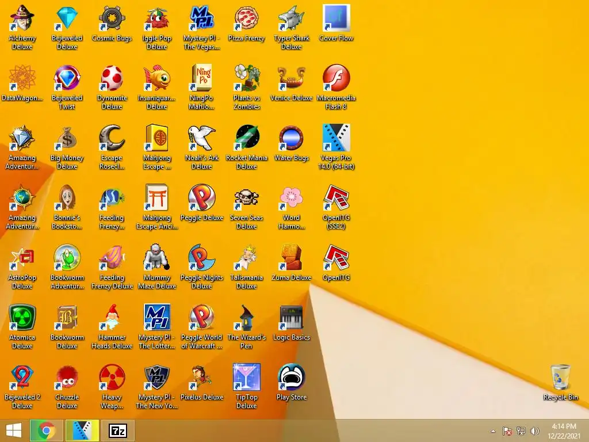Select Peggle World of Warcraft icon

202,317
